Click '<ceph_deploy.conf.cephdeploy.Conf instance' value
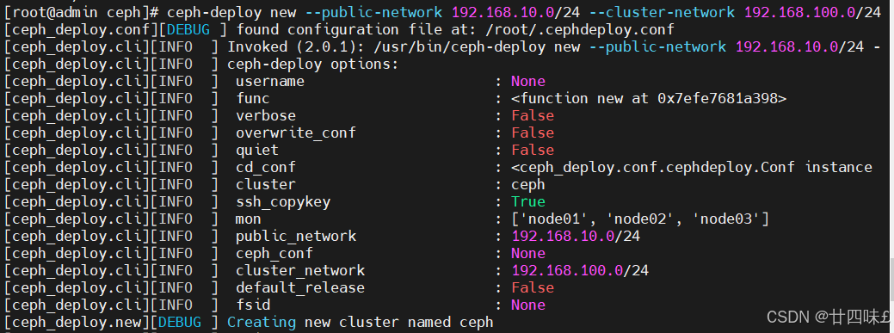Image resolution: width=894 pixels, height=333 pixels. [x=692, y=167]
